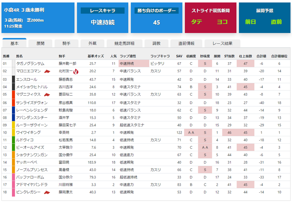Image resolution: width=292 pixels, height=202 pixels.
Task: Click round red badge next to 北村友一
Action: [76, 71]
